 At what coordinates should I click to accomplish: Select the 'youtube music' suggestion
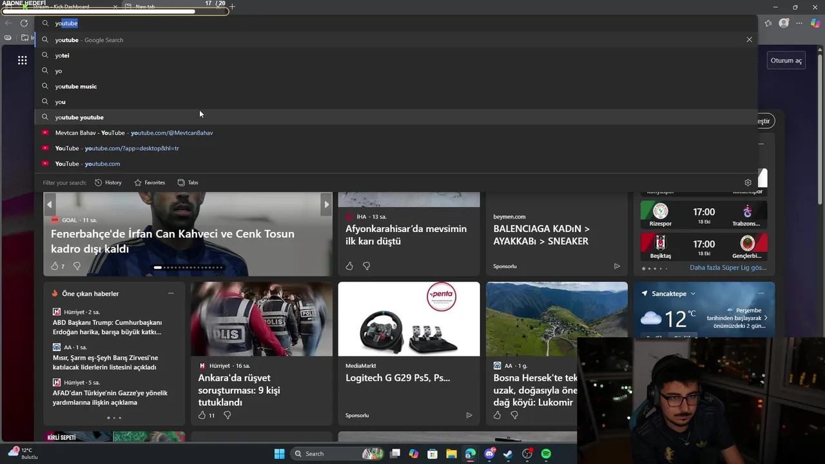[x=396, y=86]
